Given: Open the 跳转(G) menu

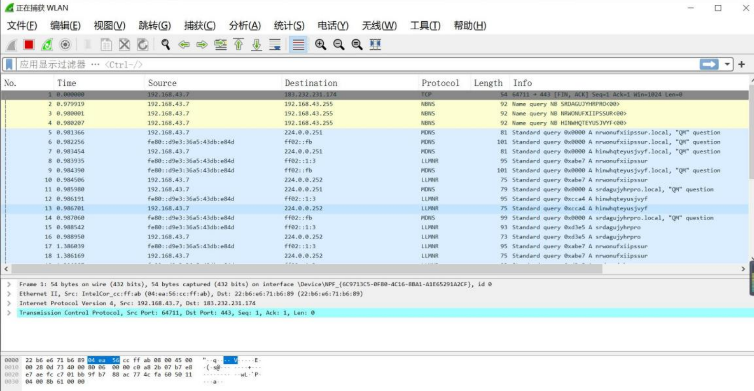Looking at the screenshot, I should coord(155,26).
